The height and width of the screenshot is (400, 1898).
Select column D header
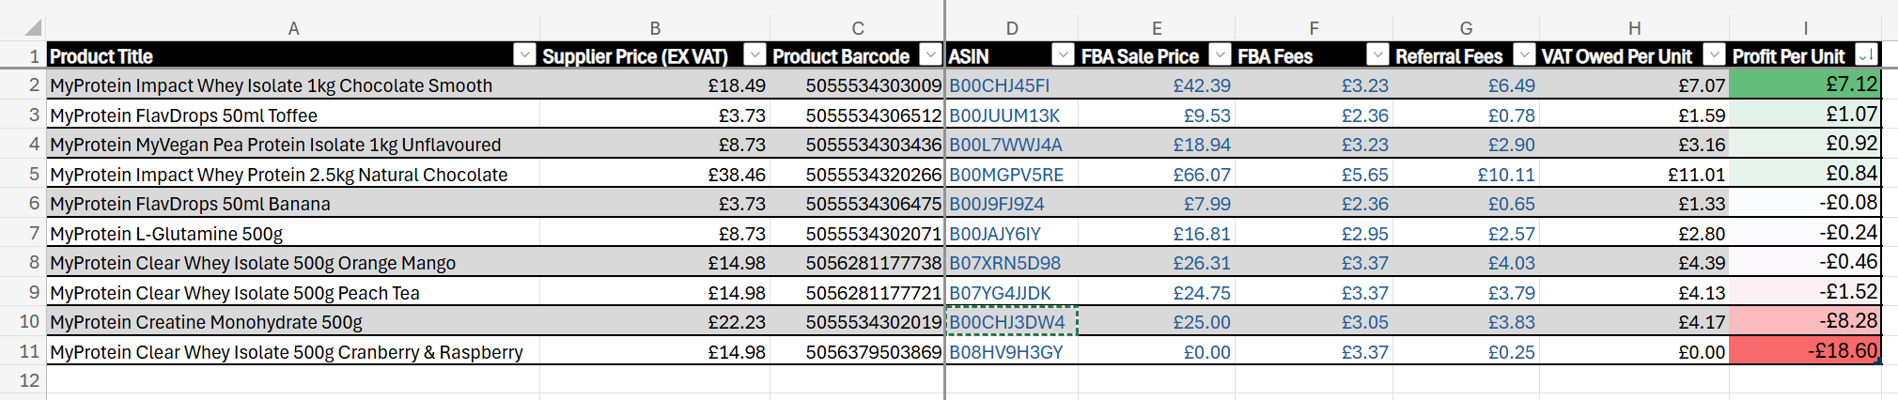coord(1011,28)
